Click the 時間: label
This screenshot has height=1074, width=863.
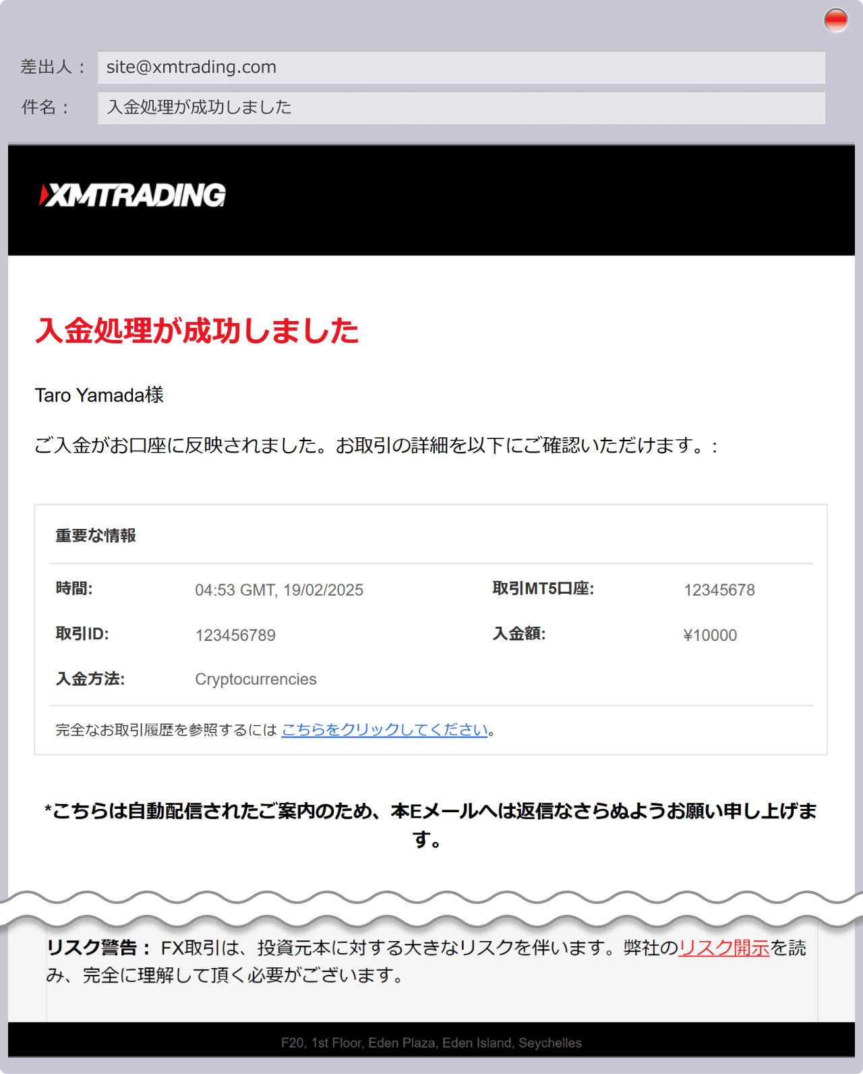point(74,588)
